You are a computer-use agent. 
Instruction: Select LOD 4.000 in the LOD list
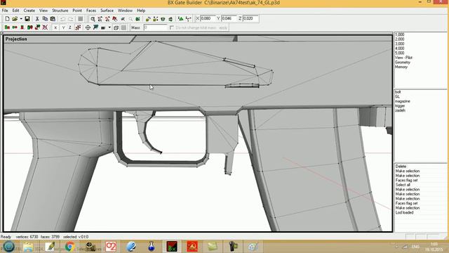(400, 48)
